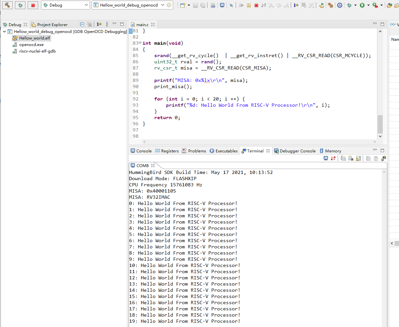The image size is (399, 327).
Task: Click the Save All icon in the main toolbar
Action: pyautogui.click(x=203, y=5)
